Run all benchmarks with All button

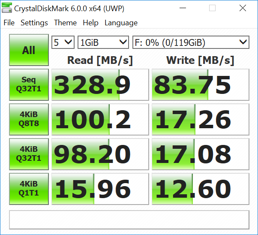[x=29, y=50]
